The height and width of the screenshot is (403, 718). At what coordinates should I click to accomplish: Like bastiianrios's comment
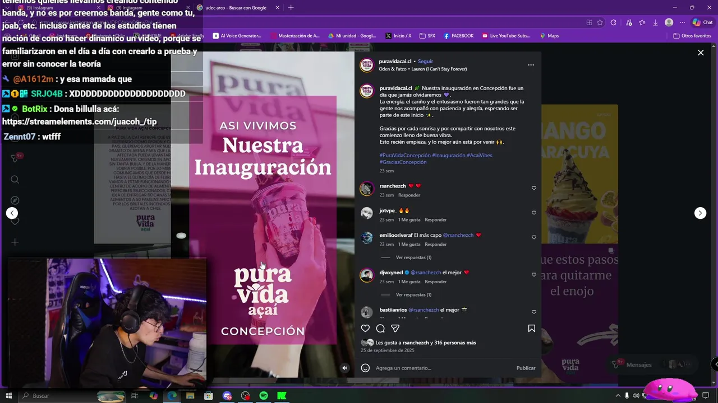(x=533, y=312)
